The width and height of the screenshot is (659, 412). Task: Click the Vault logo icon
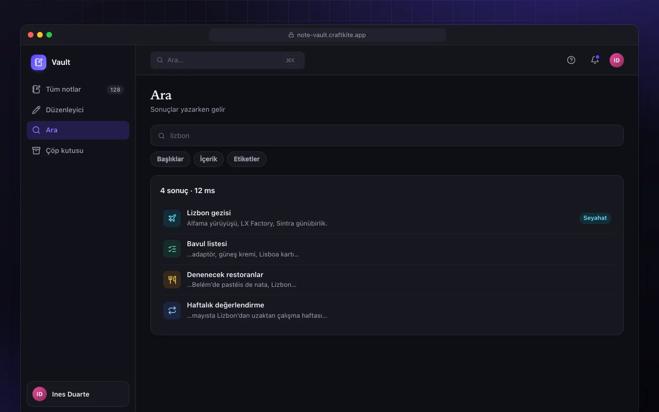tap(39, 62)
